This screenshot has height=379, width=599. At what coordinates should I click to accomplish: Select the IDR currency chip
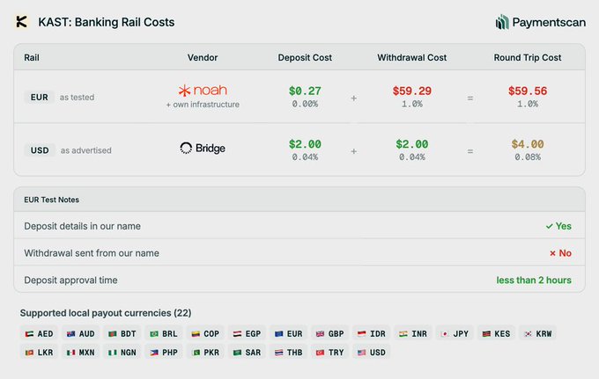(x=372, y=333)
